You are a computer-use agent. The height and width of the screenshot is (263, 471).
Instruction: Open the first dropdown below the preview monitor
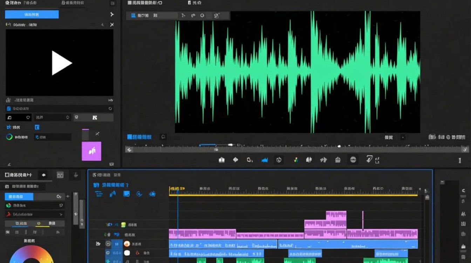[x=18, y=117]
